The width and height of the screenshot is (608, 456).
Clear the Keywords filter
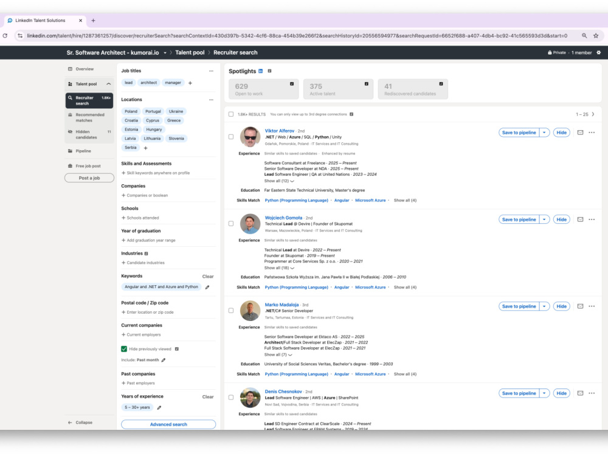pyautogui.click(x=208, y=277)
